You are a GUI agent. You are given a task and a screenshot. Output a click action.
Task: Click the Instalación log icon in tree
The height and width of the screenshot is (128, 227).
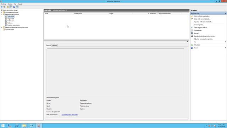6,21
